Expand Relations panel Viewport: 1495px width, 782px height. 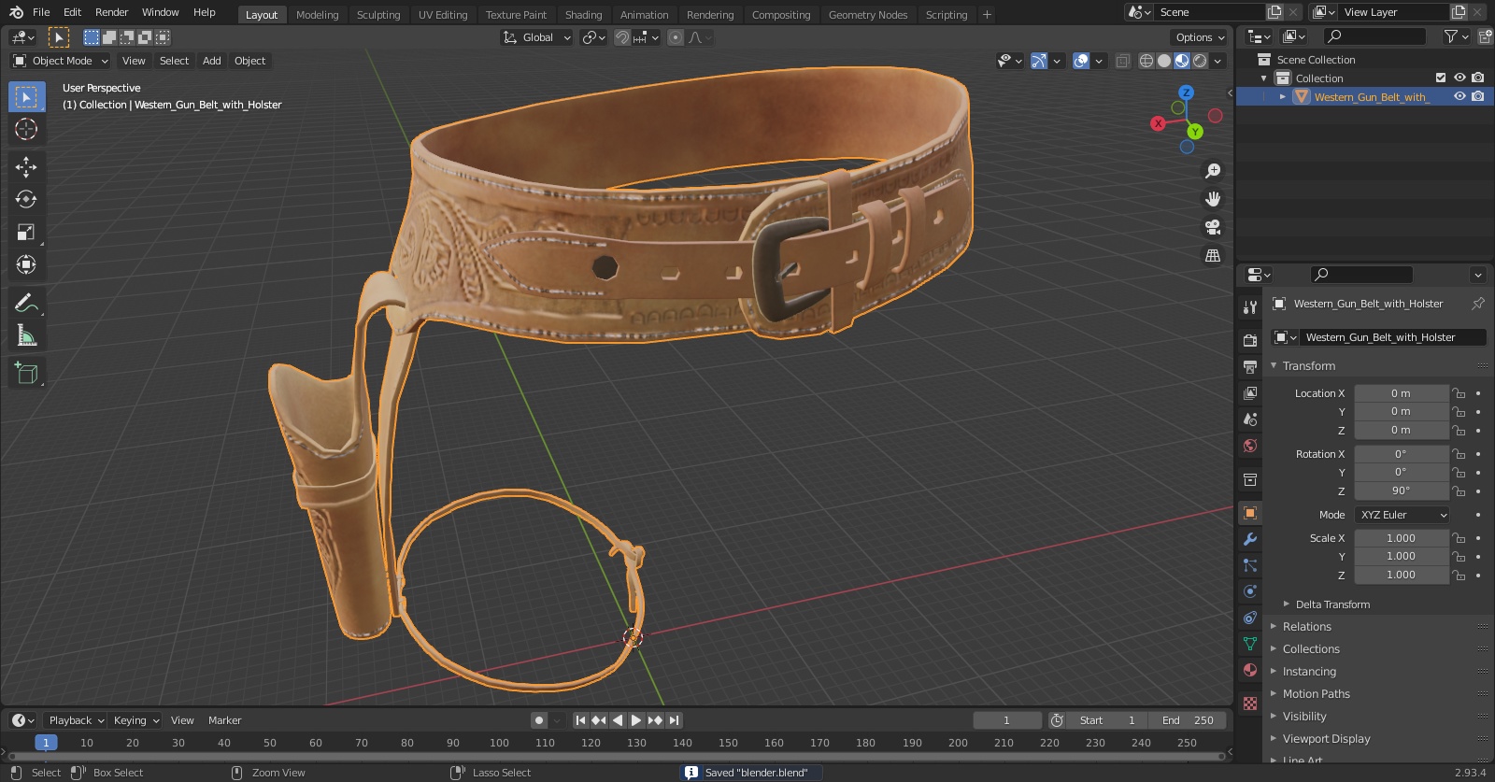pyautogui.click(x=1306, y=627)
